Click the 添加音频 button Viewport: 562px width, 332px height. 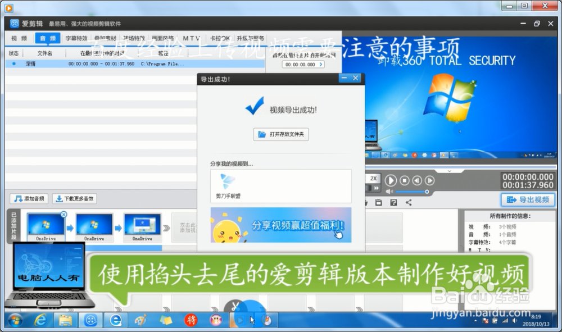coord(29,198)
